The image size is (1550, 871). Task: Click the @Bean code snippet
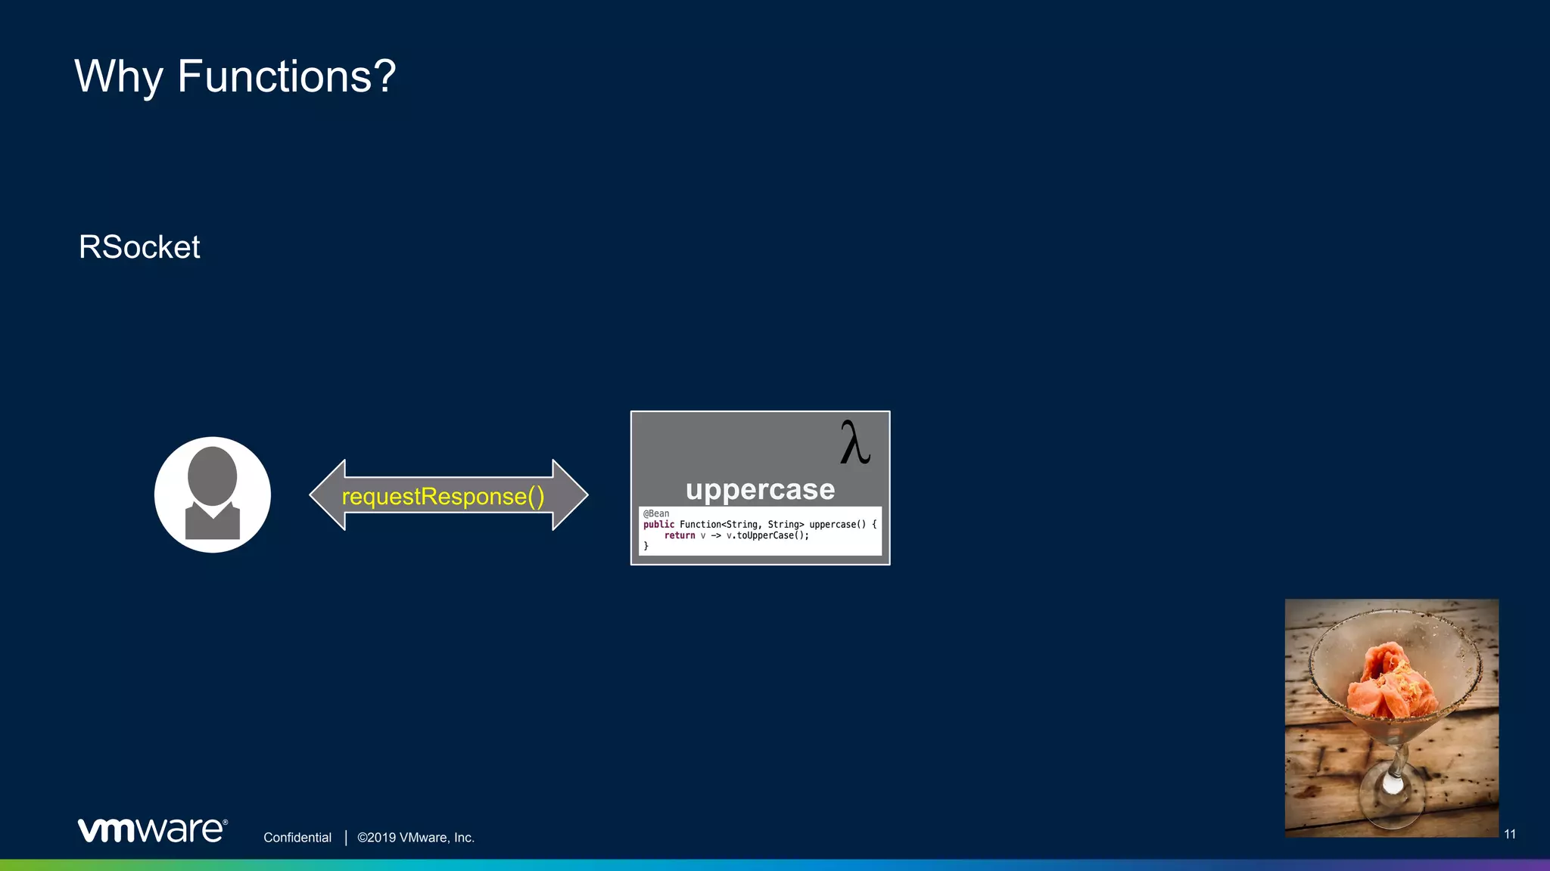coord(760,530)
